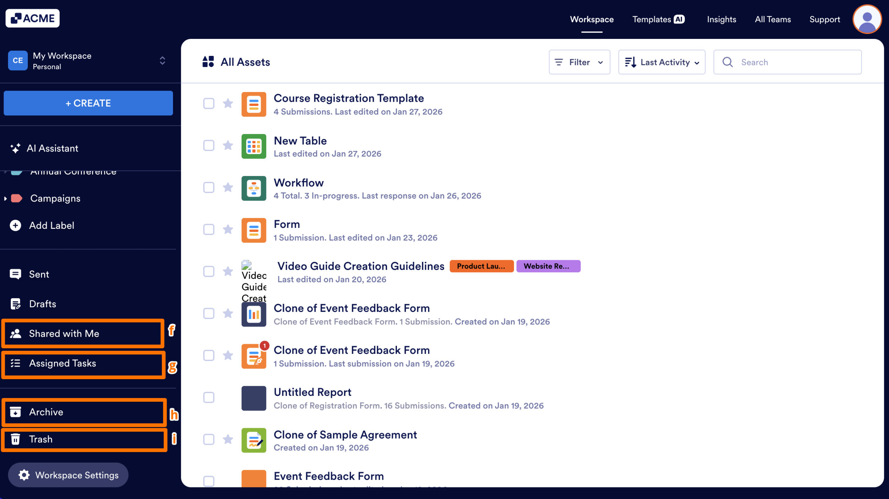Star the Clone of Sample Agreement
The height and width of the screenshot is (499, 889).
(x=228, y=439)
